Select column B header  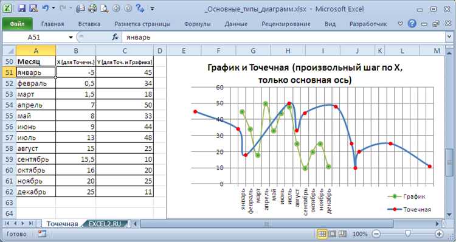point(75,51)
